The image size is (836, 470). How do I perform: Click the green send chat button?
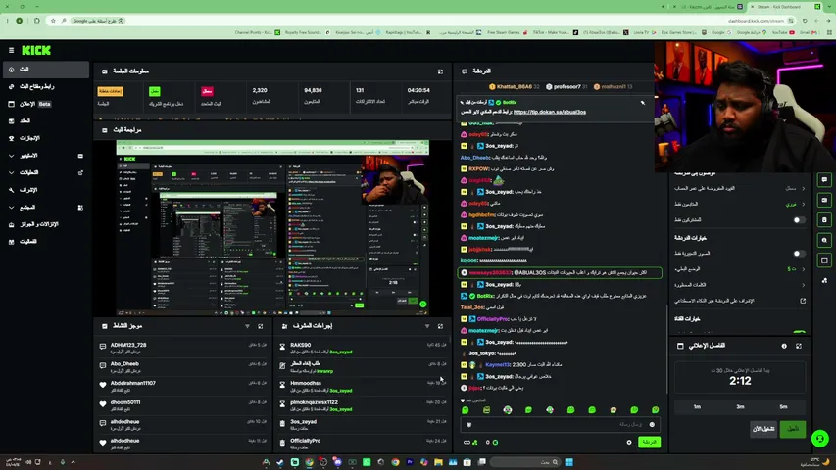point(649,443)
